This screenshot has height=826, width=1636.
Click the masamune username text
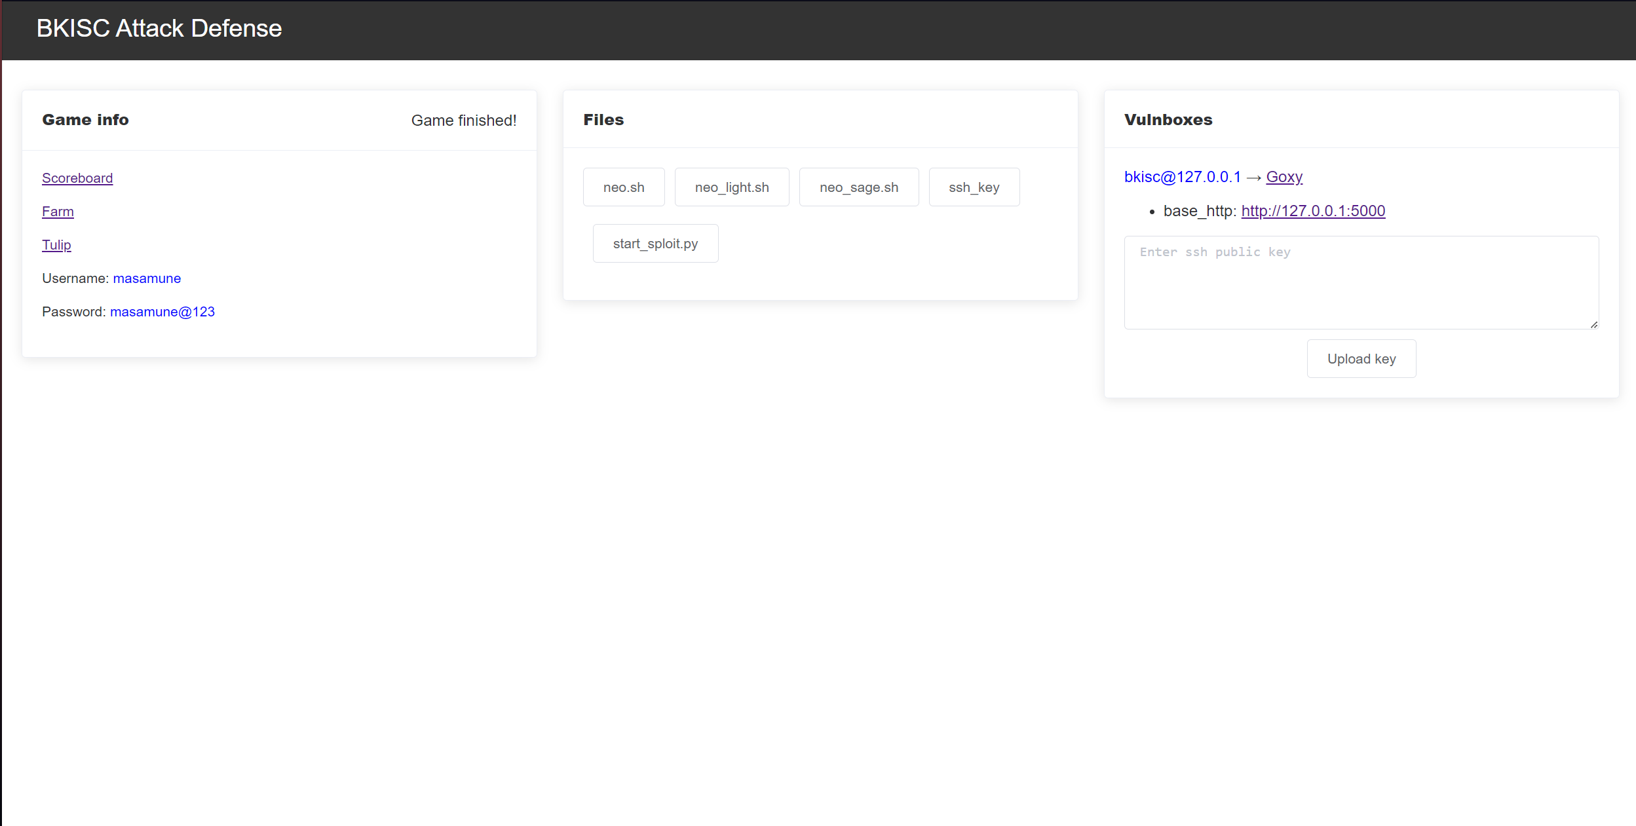point(147,278)
